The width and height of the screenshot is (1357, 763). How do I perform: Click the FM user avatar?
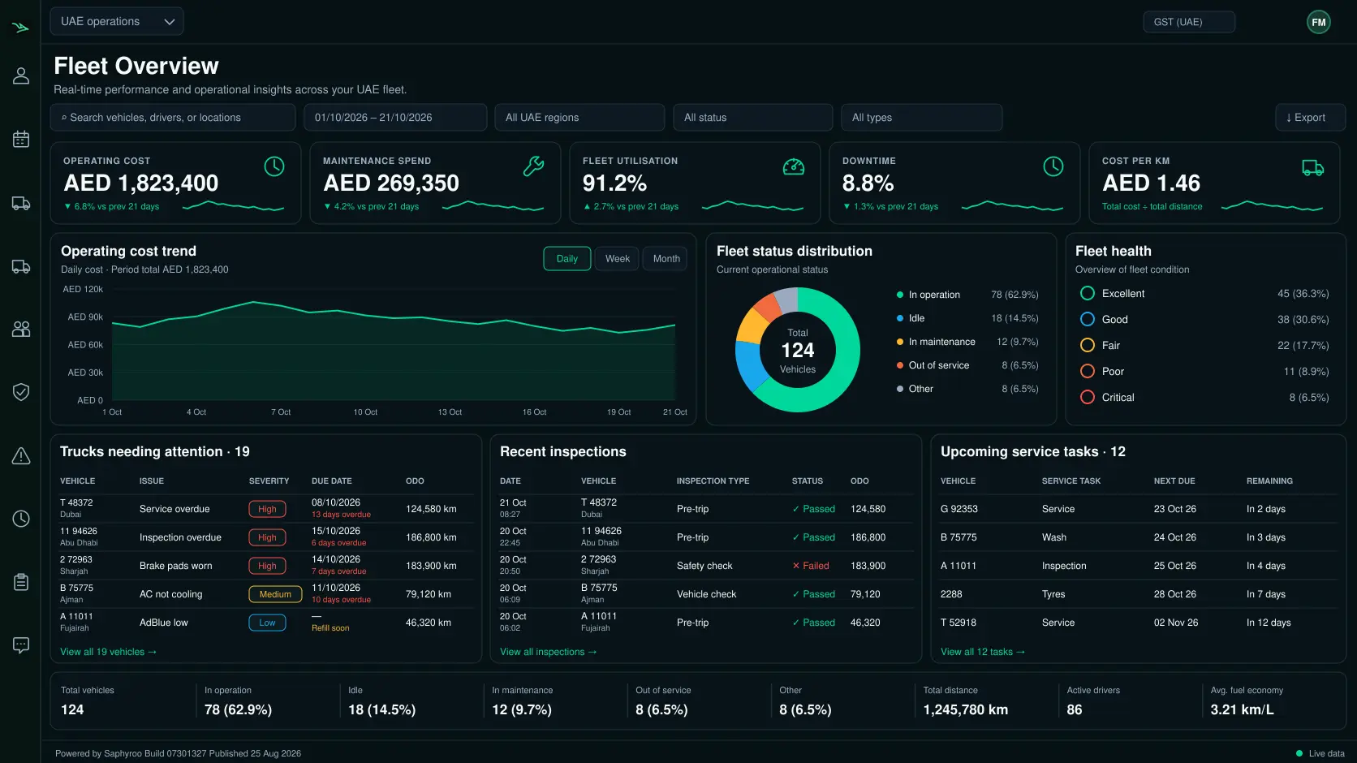coord(1319,22)
